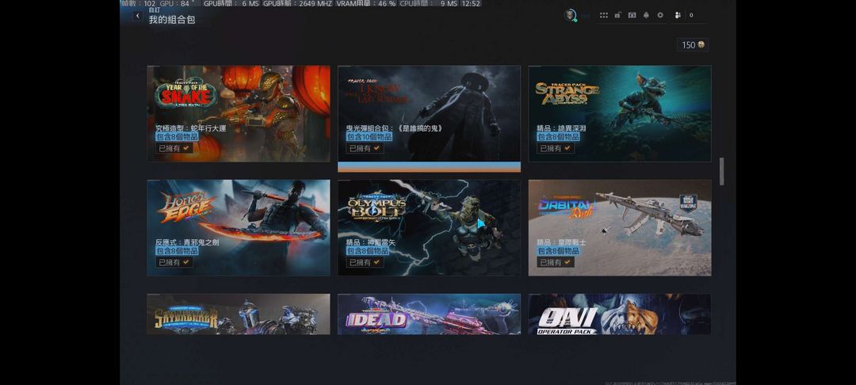Click 已擁有 badge on the 是誰搞的鬼 bundle
The width and height of the screenshot is (856, 385).
click(x=365, y=148)
